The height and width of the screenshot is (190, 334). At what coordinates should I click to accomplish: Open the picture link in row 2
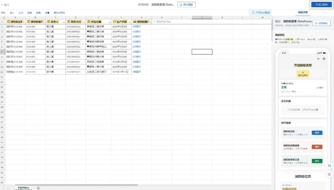point(136,27)
